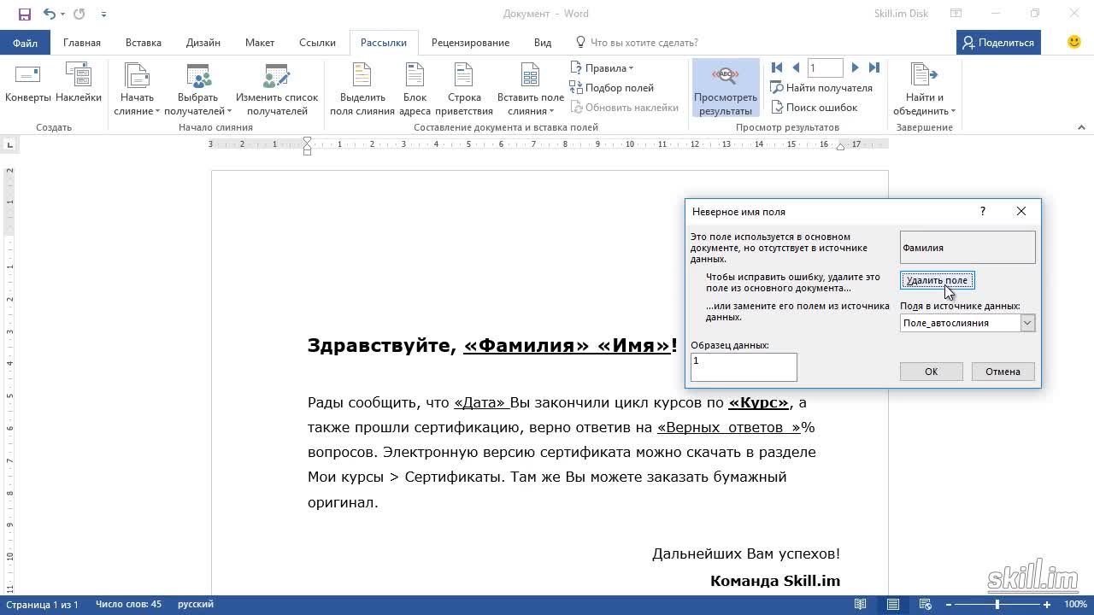Switch to the Рецензирование tab
Image resolution: width=1094 pixels, height=615 pixels.
point(470,43)
